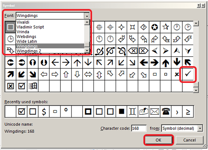Select Vladimir Script in the font list
208x150 pixels.
(x=30, y=27)
